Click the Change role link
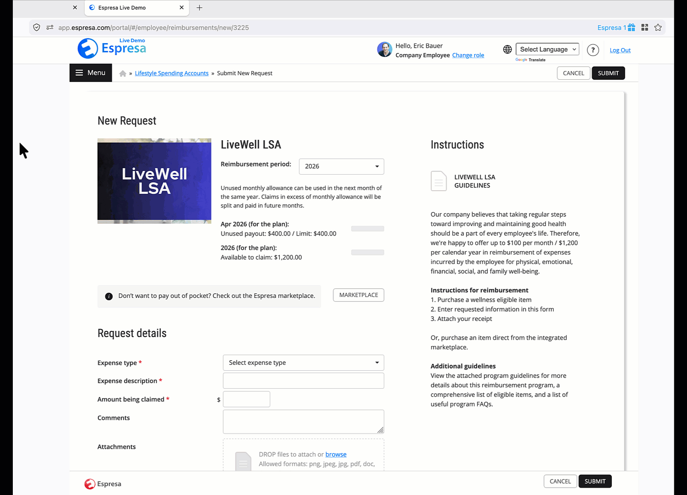Image resolution: width=687 pixels, height=495 pixels. 468,55
